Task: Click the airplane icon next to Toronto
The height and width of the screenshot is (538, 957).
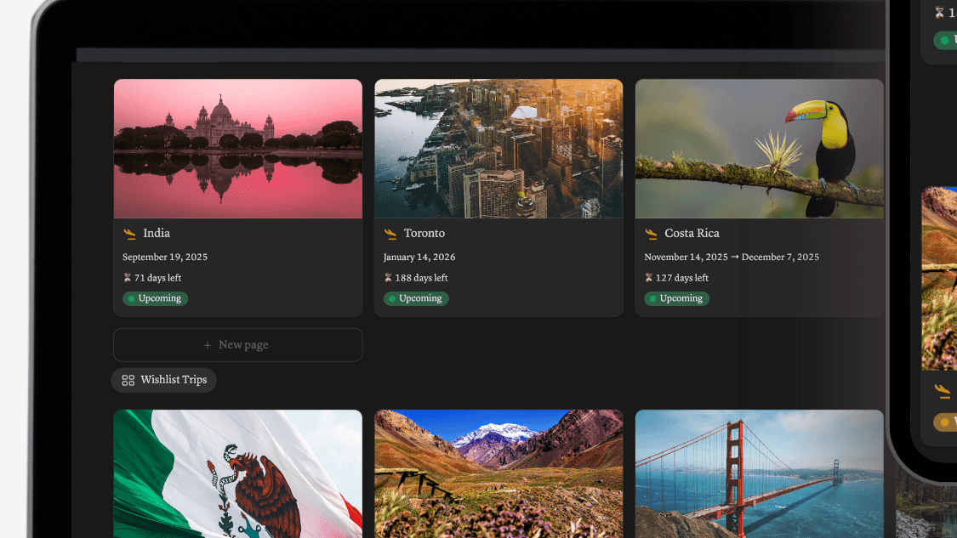Action: click(390, 234)
